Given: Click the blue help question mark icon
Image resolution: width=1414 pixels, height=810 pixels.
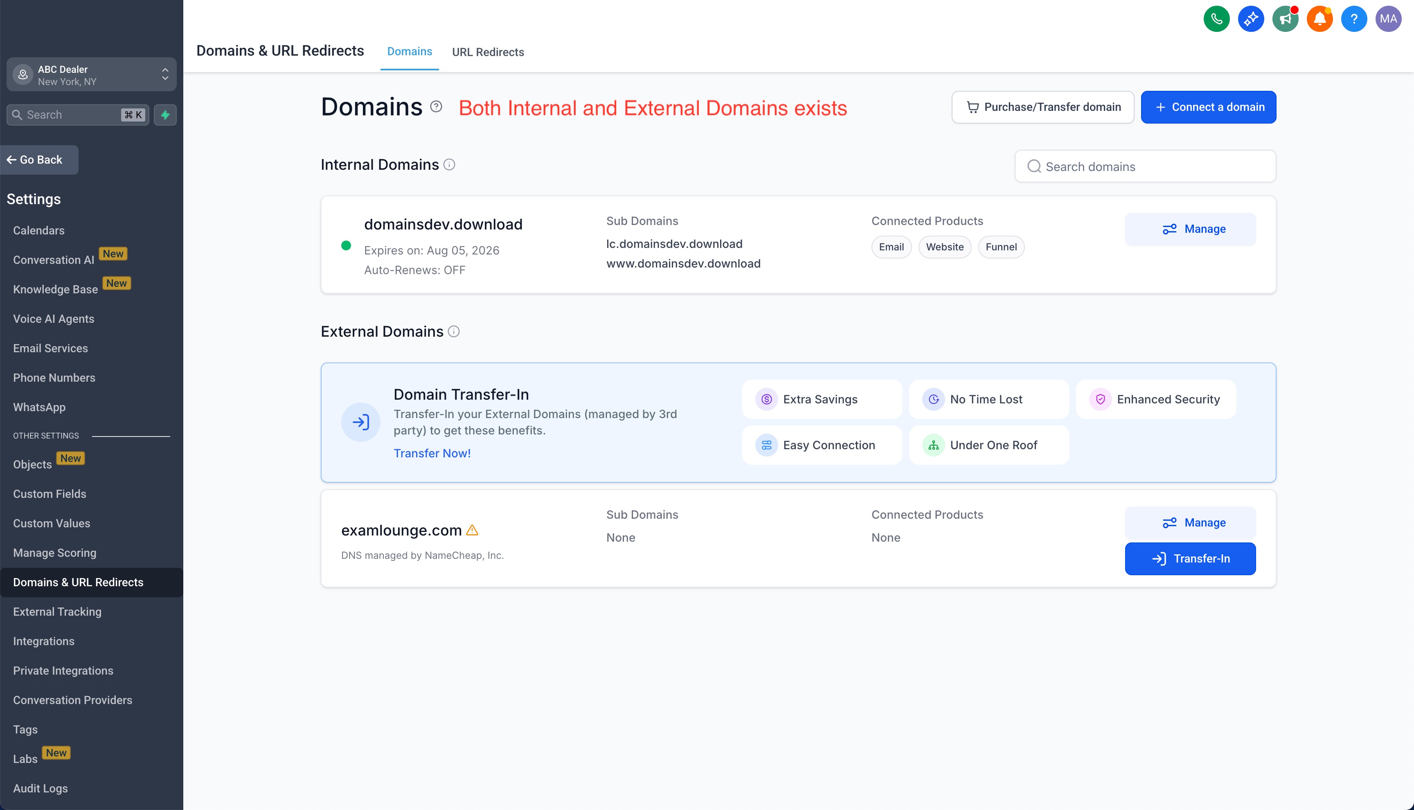Looking at the screenshot, I should (x=1353, y=19).
